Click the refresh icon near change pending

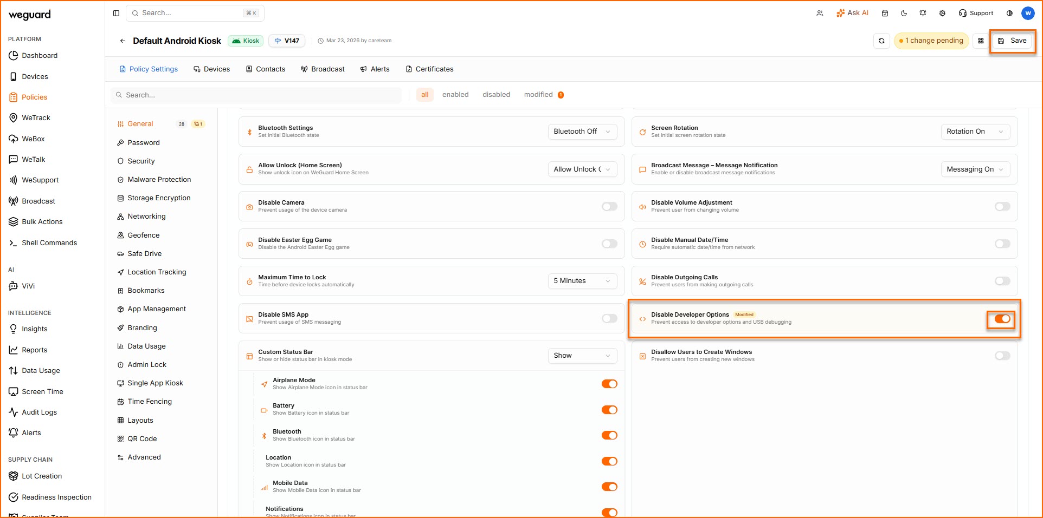881,41
